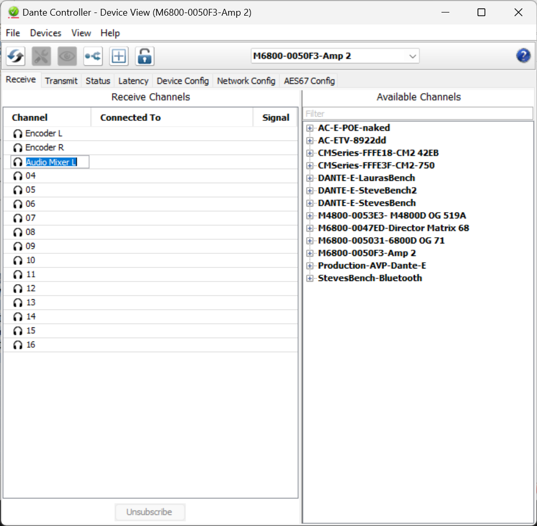
Task: Switch to the Status tab
Action: tap(98, 81)
